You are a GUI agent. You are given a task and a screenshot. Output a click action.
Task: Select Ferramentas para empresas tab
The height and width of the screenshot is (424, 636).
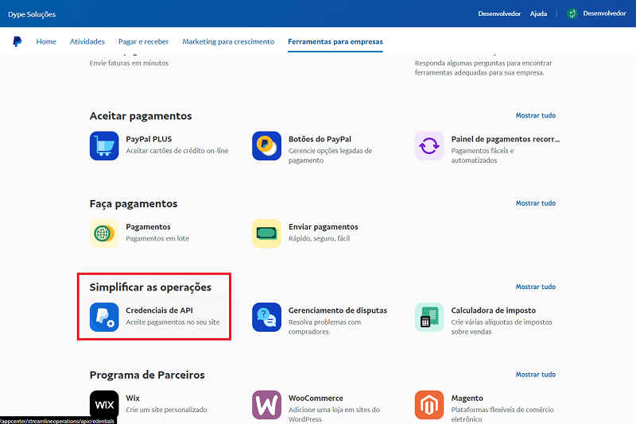pos(335,42)
